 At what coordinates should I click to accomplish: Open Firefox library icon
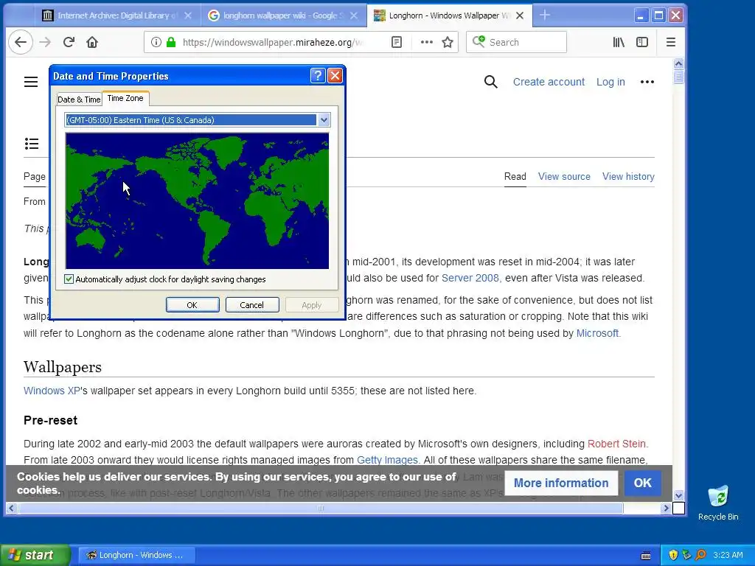pos(619,42)
